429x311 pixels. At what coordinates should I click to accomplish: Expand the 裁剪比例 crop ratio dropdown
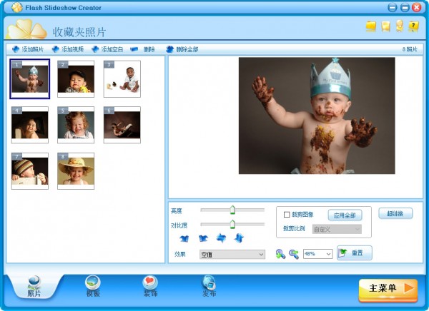tap(333, 230)
